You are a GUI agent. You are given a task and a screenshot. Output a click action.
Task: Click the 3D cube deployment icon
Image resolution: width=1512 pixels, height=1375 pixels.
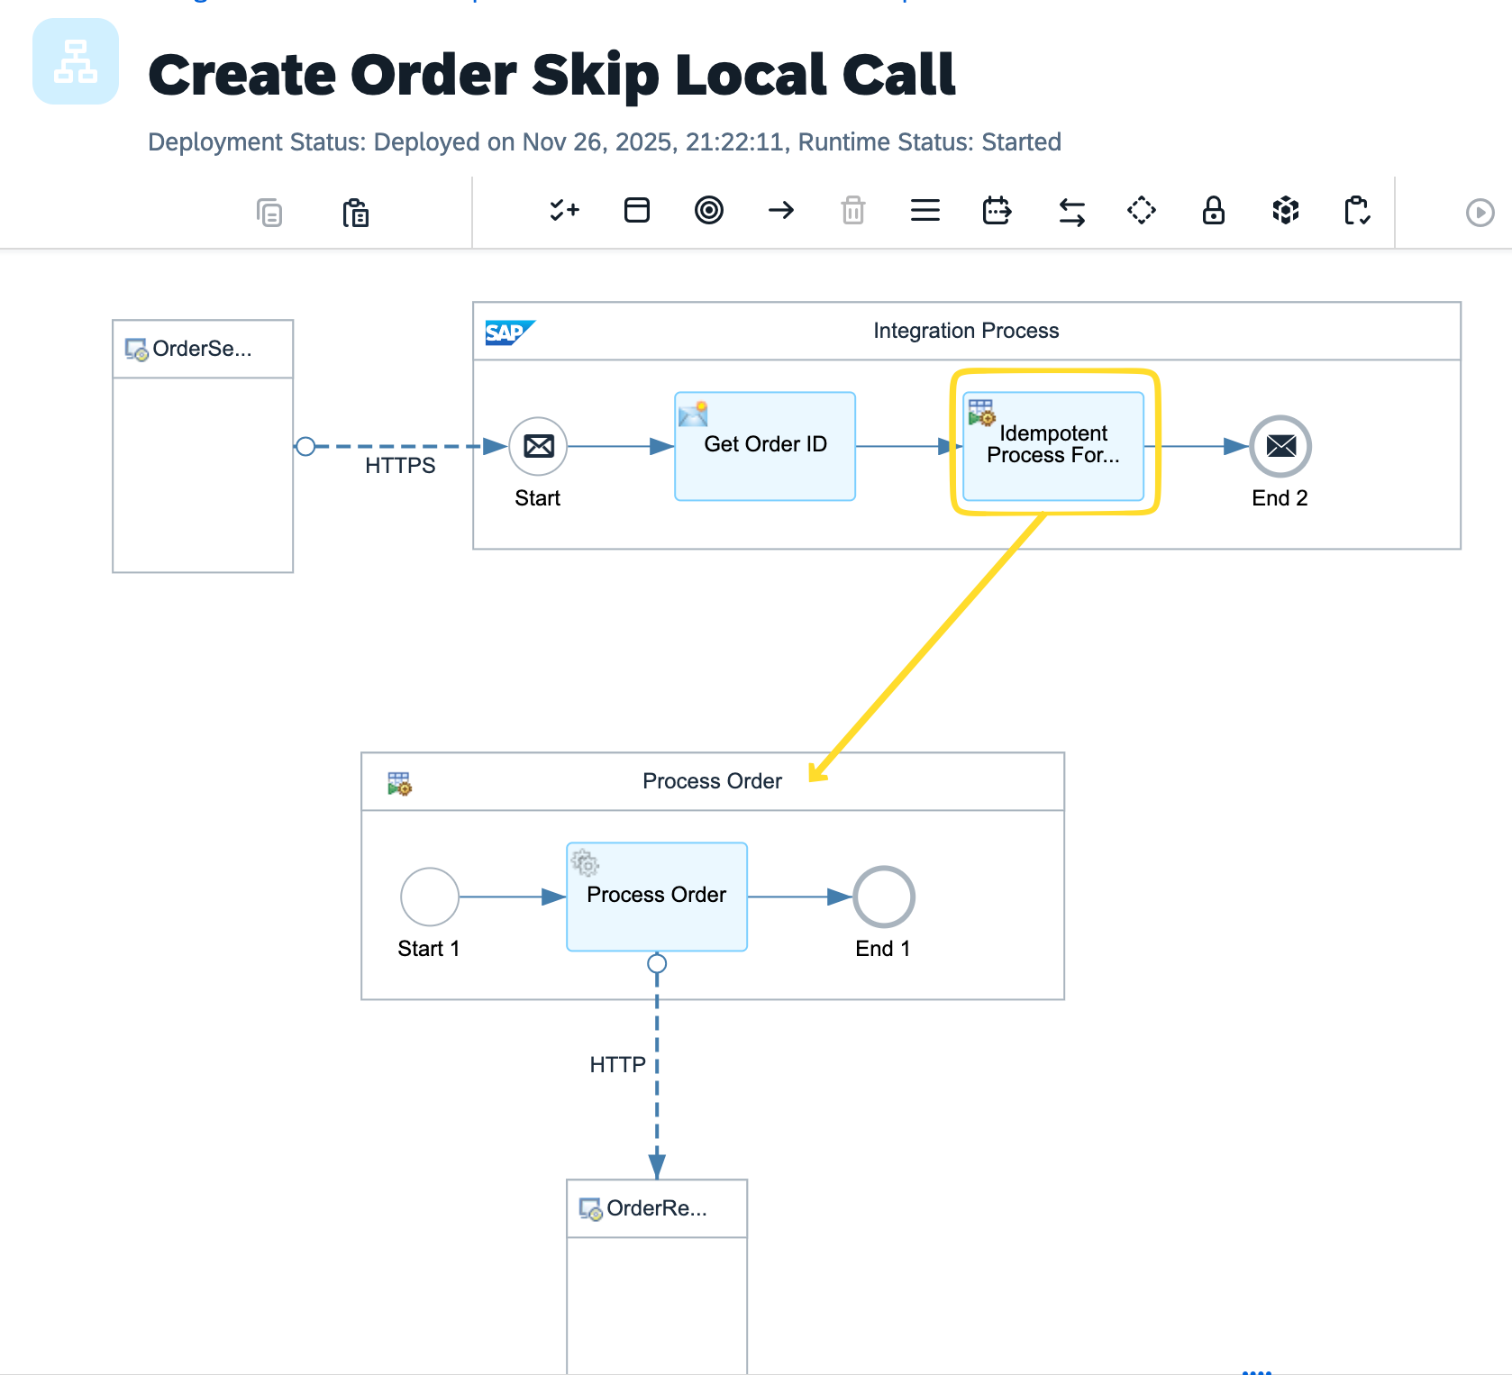(1285, 211)
